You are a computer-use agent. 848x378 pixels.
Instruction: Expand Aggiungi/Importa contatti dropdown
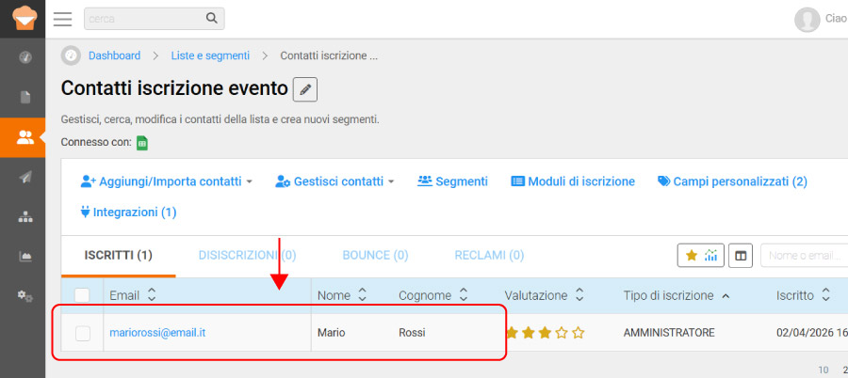(167, 181)
